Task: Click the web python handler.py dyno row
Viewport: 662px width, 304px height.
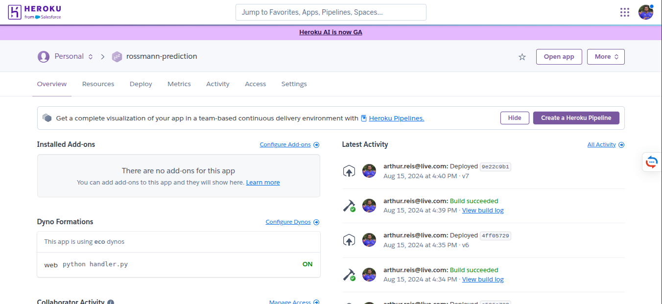Action: tap(179, 264)
